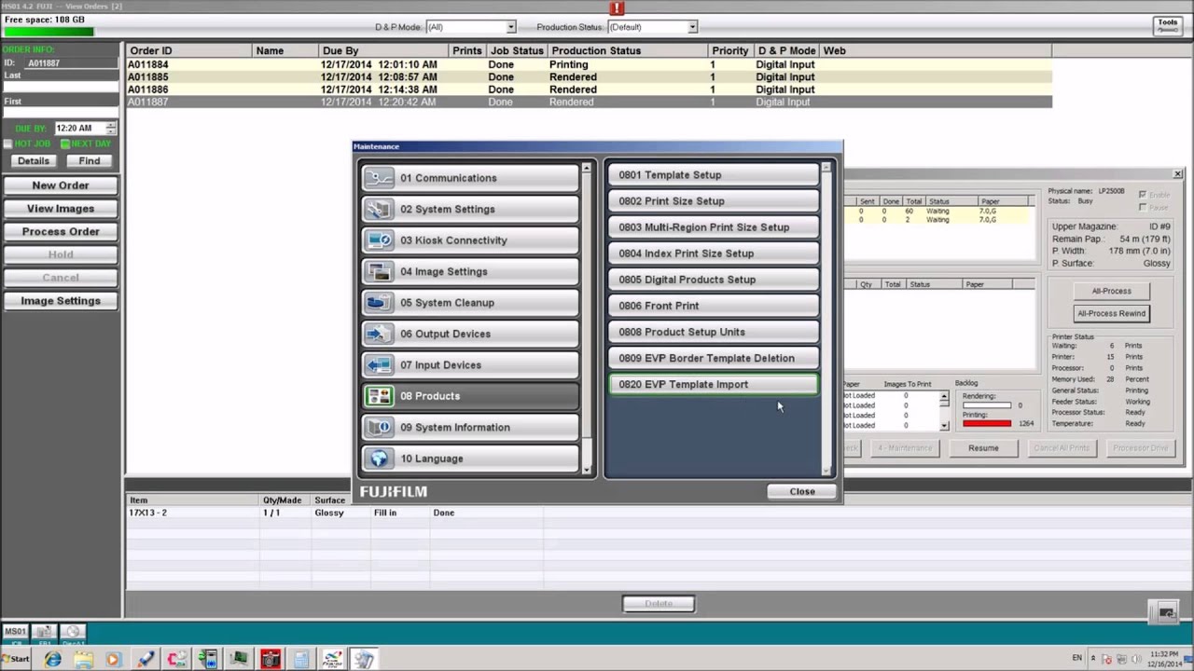The height and width of the screenshot is (671, 1194).
Task: Open the 02 System Settings category
Action: click(x=470, y=209)
